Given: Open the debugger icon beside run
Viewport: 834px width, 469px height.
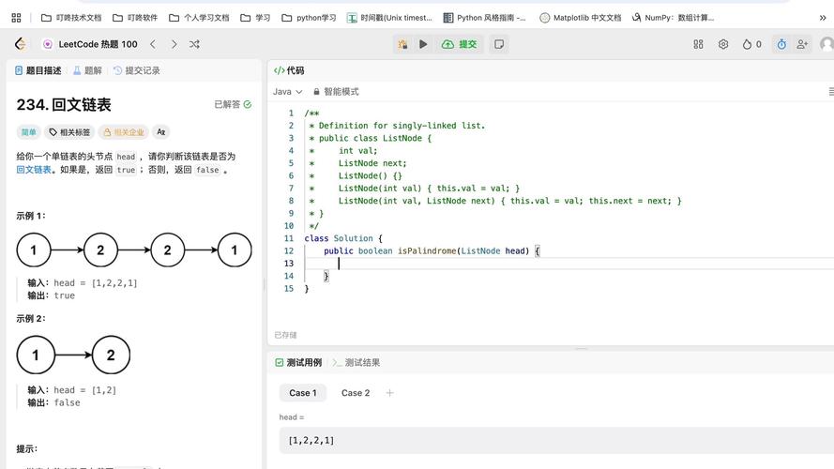Looking at the screenshot, I should click(x=402, y=44).
